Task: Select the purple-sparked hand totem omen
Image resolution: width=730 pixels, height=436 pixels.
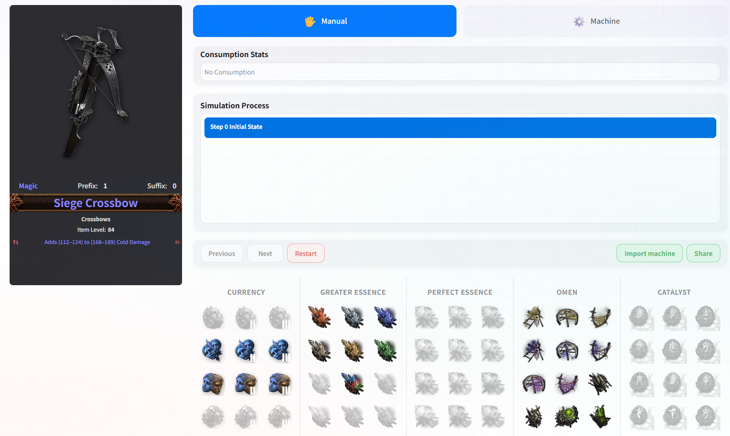Action: point(534,351)
